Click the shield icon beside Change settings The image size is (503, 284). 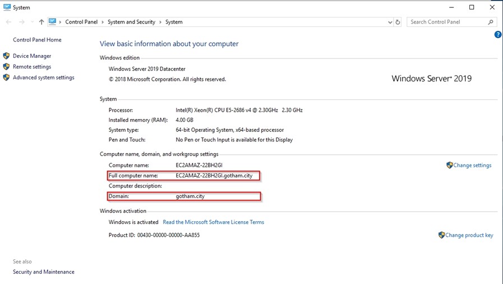(x=449, y=165)
